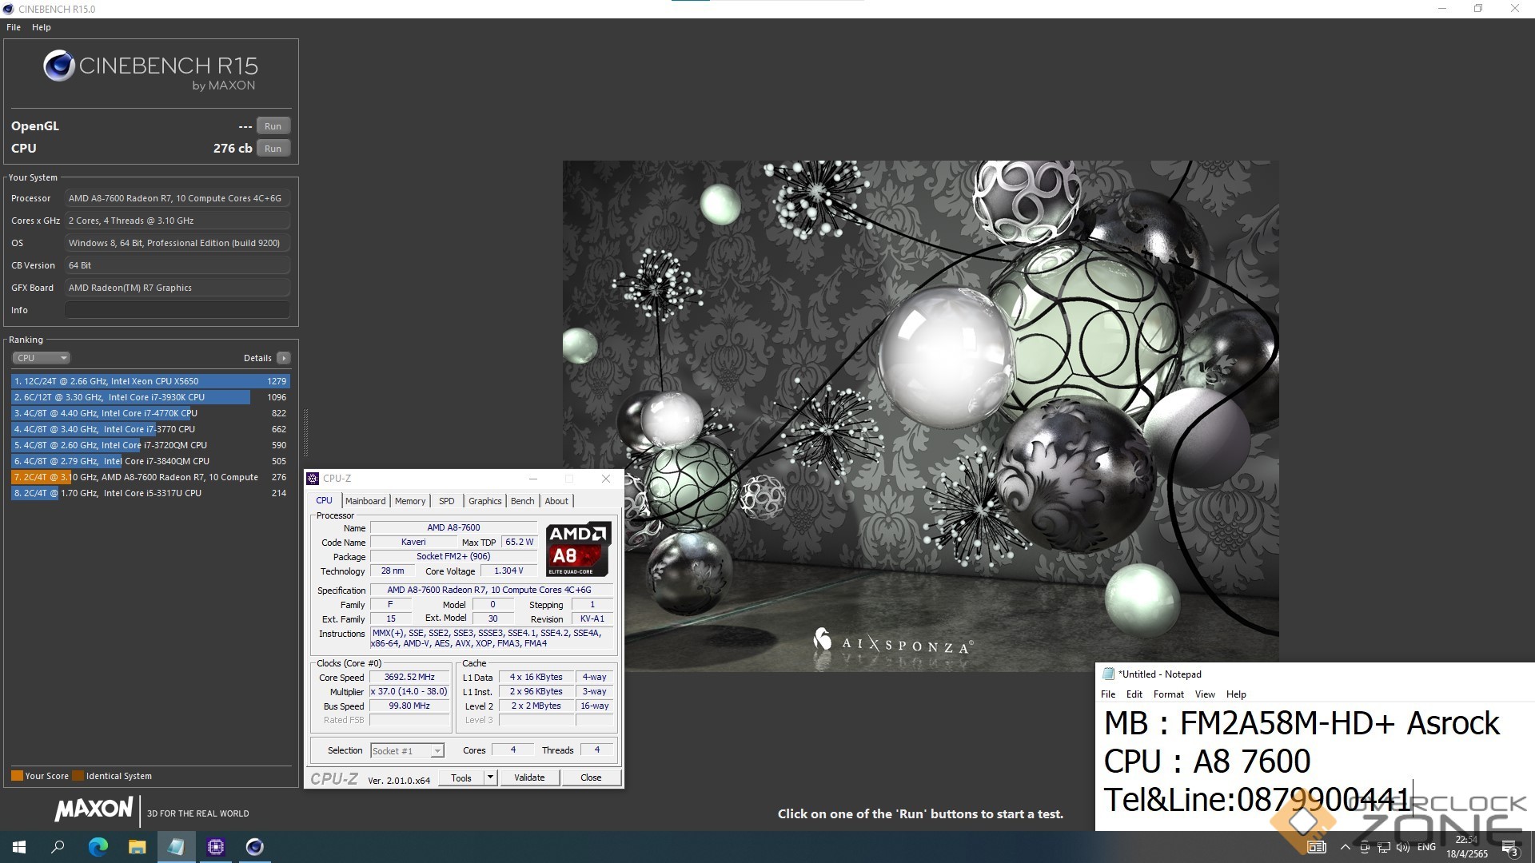Click the Info input field
1535x863 pixels.
[x=177, y=310]
